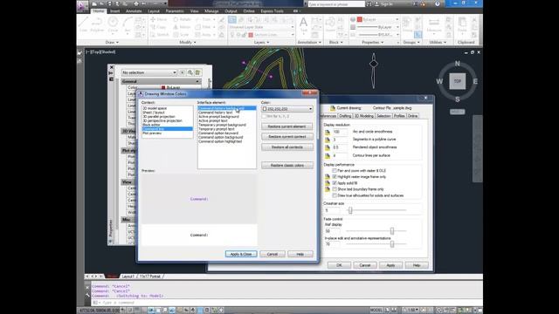Click the Apply & Close button
The width and height of the screenshot is (559, 314).
tap(241, 254)
